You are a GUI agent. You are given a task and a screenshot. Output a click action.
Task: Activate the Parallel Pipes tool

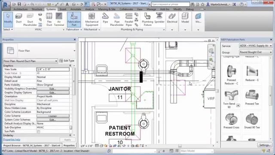click(129, 19)
